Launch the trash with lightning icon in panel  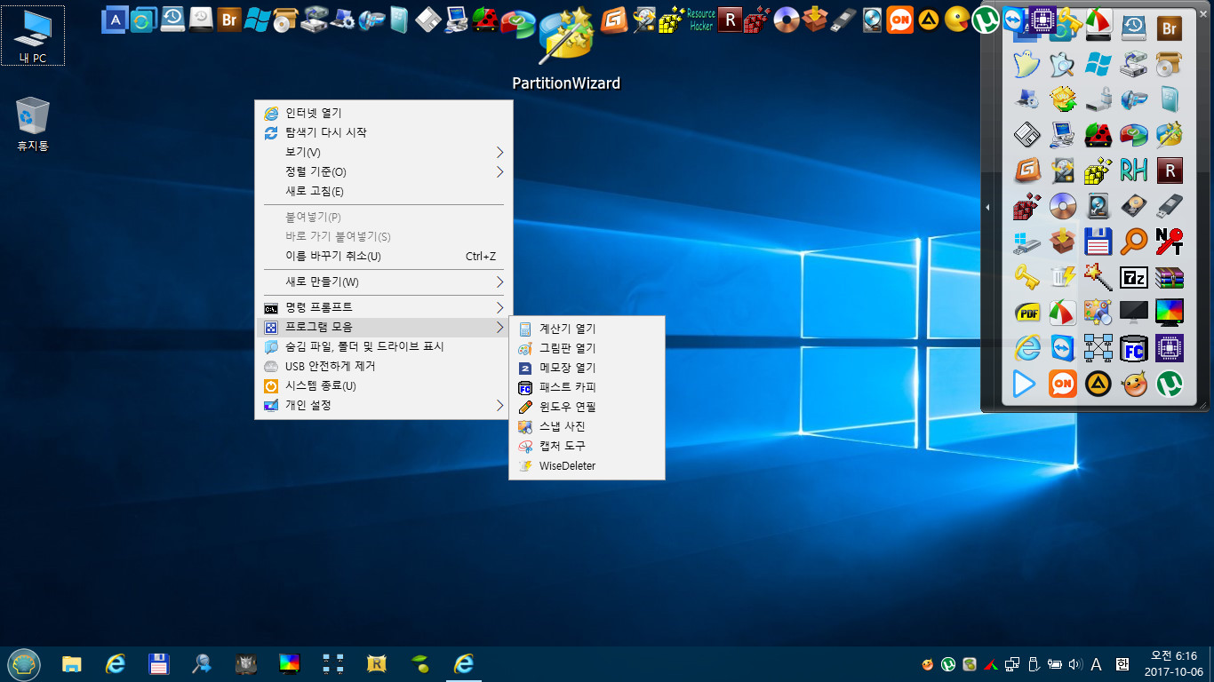pos(1063,277)
